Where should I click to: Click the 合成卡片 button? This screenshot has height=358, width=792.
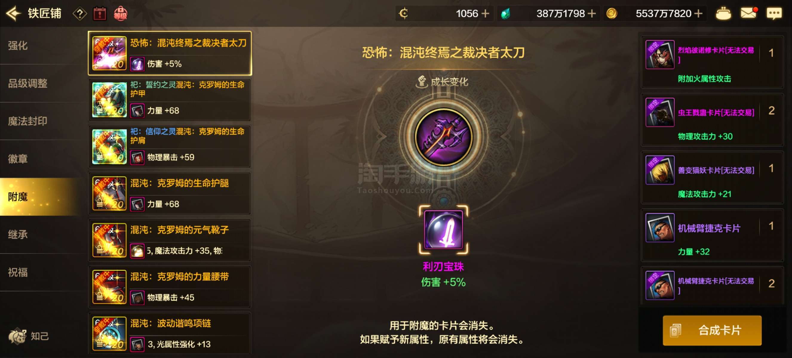tap(712, 330)
